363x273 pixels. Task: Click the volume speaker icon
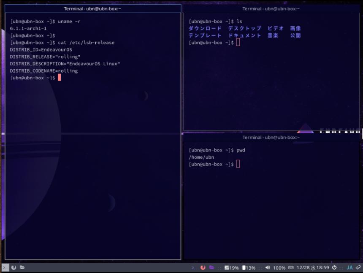[x=268, y=268]
